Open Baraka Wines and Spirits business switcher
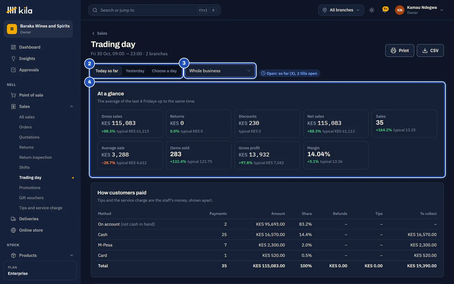 coord(38,29)
